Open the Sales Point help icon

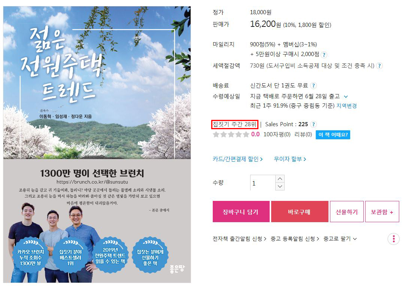click(x=313, y=124)
